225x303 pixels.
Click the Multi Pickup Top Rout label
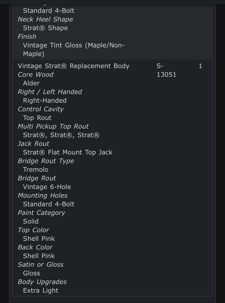53,126
